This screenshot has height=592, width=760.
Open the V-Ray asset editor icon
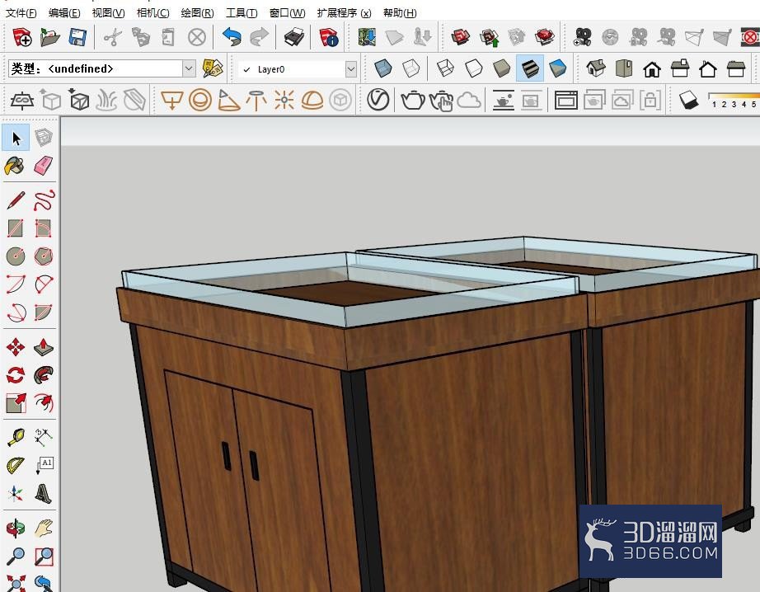tap(378, 100)
